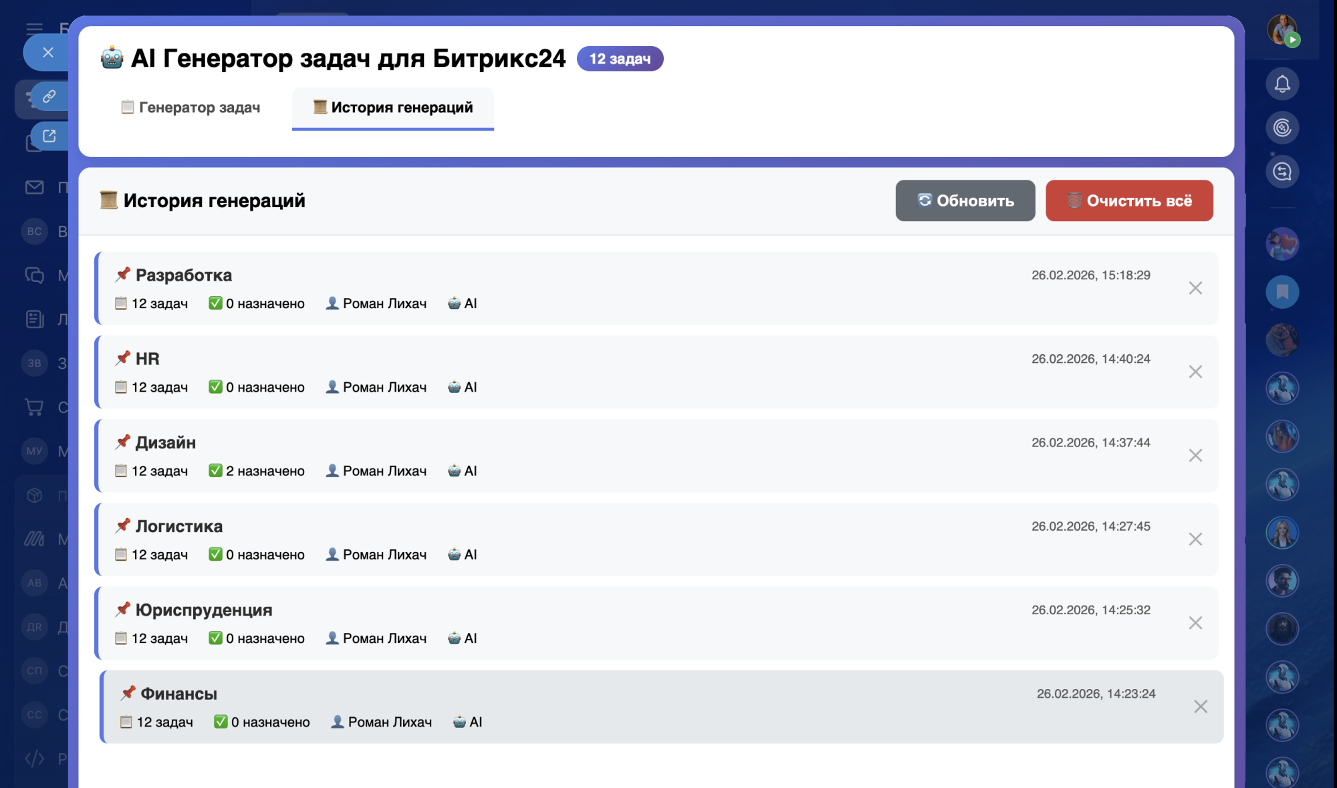
Task: Open the CoPilot spiral icon
Action: (1282, 128)
